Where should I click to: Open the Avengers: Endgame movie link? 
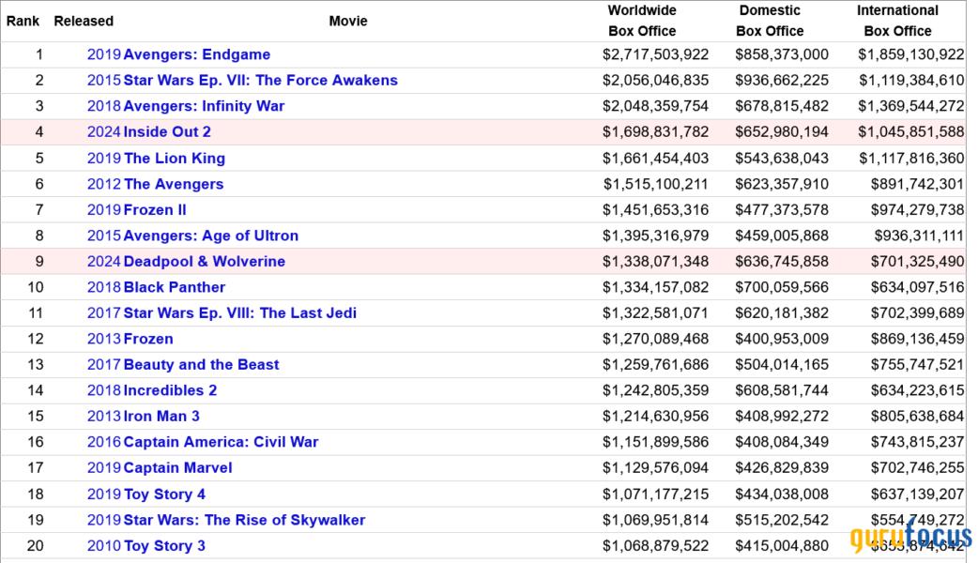[x=197, y=54]
